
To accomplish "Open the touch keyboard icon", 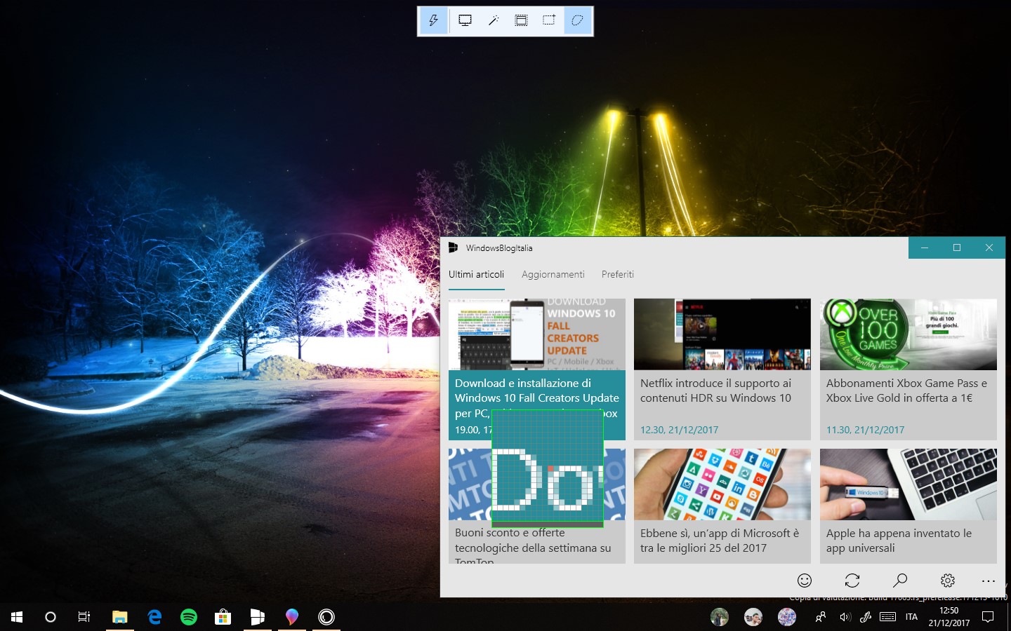I will click(887, 617).
